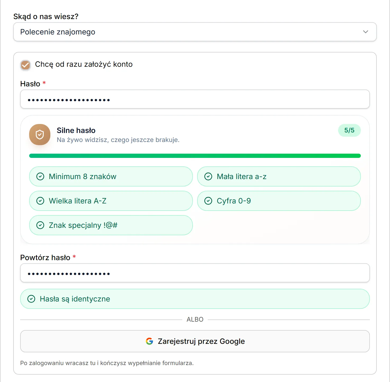The image size is (390, 382).
Task: Focus the Hasło password field
Action: pos(195,99)
